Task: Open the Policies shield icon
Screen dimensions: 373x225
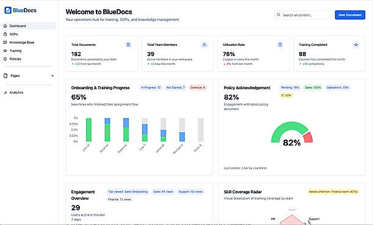Action: (5, 59)
